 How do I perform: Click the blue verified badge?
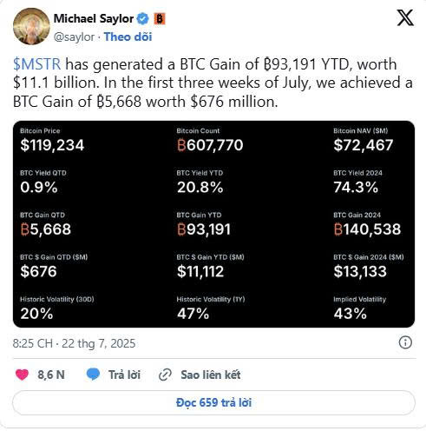coord(143,19)
